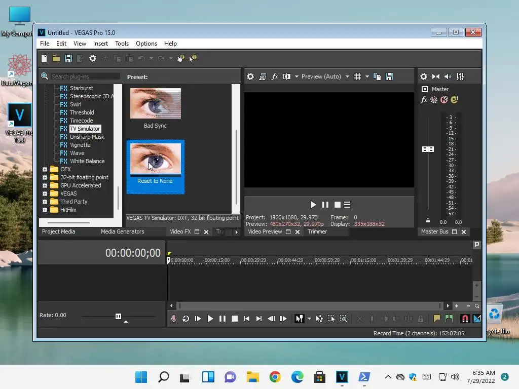Click Play From Start in transport bar
The image size is (519, 389).
[198, 319]
